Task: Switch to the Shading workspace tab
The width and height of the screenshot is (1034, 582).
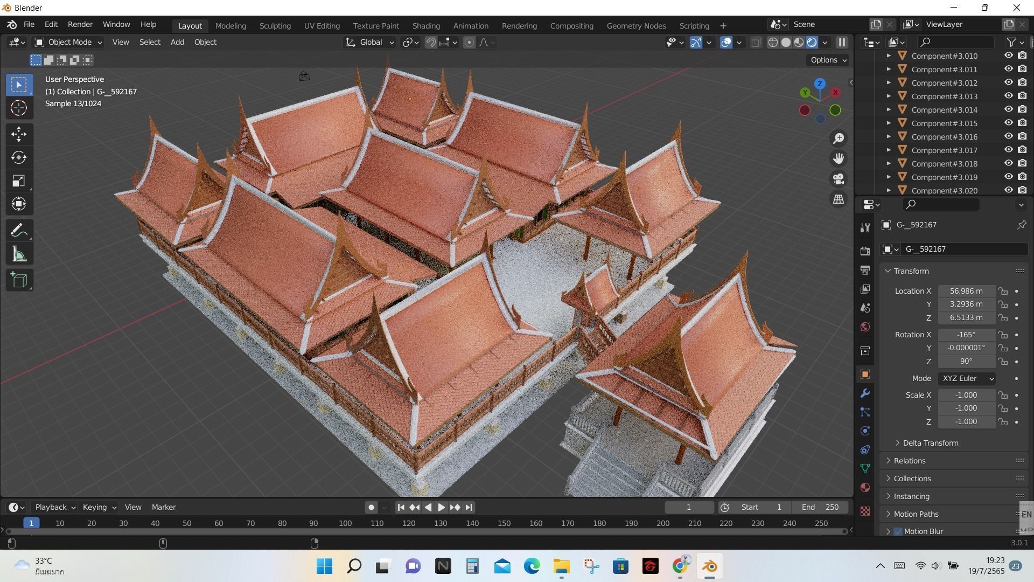Action: 426,25
